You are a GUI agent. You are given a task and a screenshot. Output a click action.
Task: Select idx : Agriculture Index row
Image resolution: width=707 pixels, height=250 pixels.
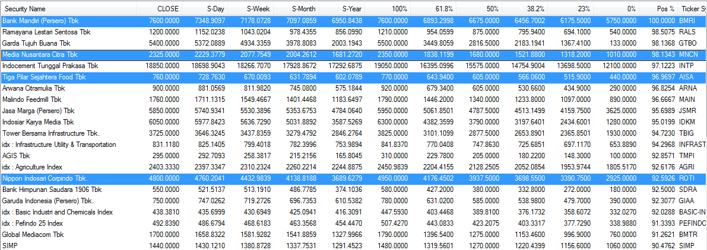(x=354, y=167)
